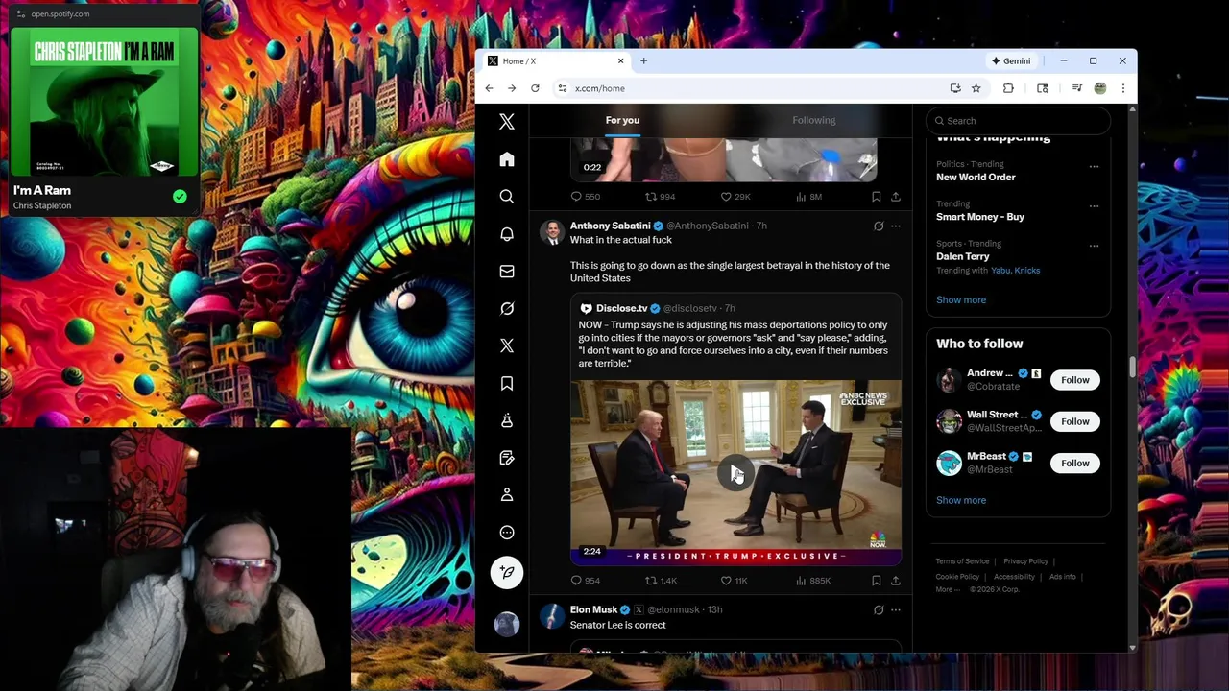Viewport: 1229px width, 691px height.
Task: Open Grok action on Elon Musk post
Action: click(x=878, y=610)
